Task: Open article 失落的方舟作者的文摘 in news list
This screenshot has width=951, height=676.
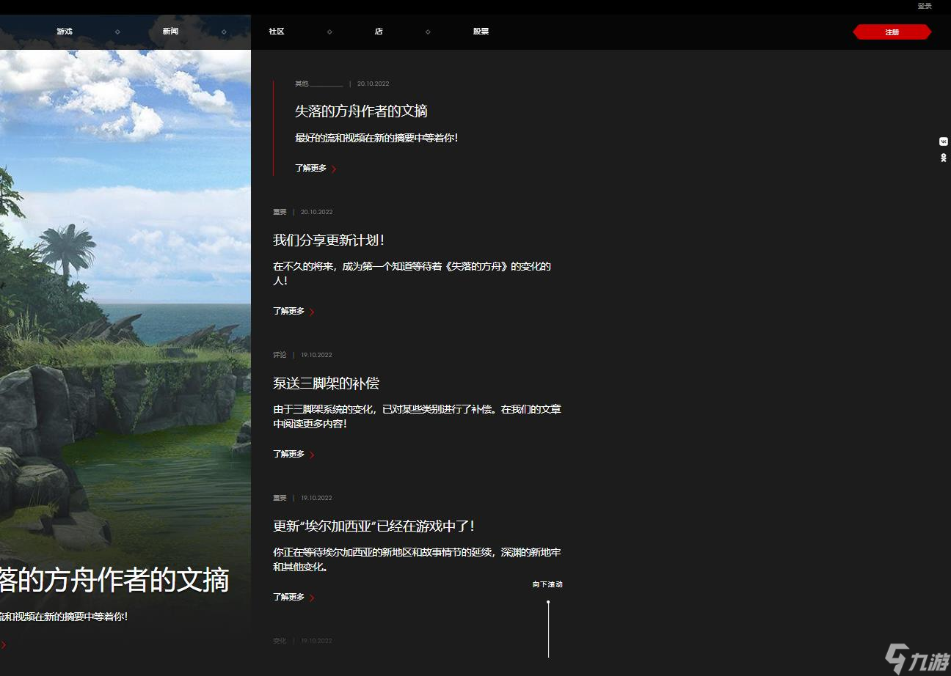Action: coord(361,111)
